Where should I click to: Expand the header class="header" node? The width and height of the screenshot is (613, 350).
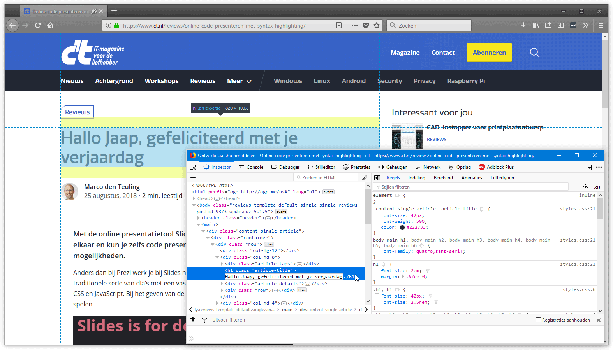click(199, 218)
